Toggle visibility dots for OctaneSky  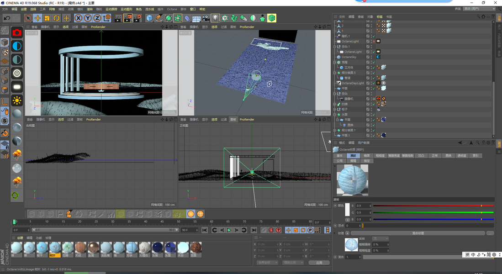(371, 57)
